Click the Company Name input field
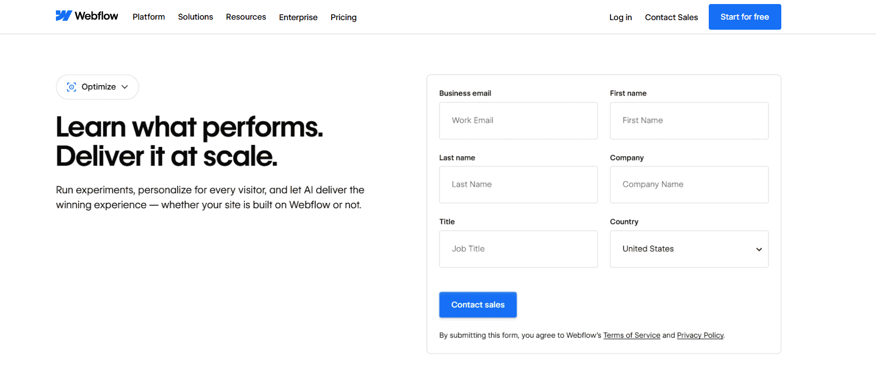 click(689, 184)
